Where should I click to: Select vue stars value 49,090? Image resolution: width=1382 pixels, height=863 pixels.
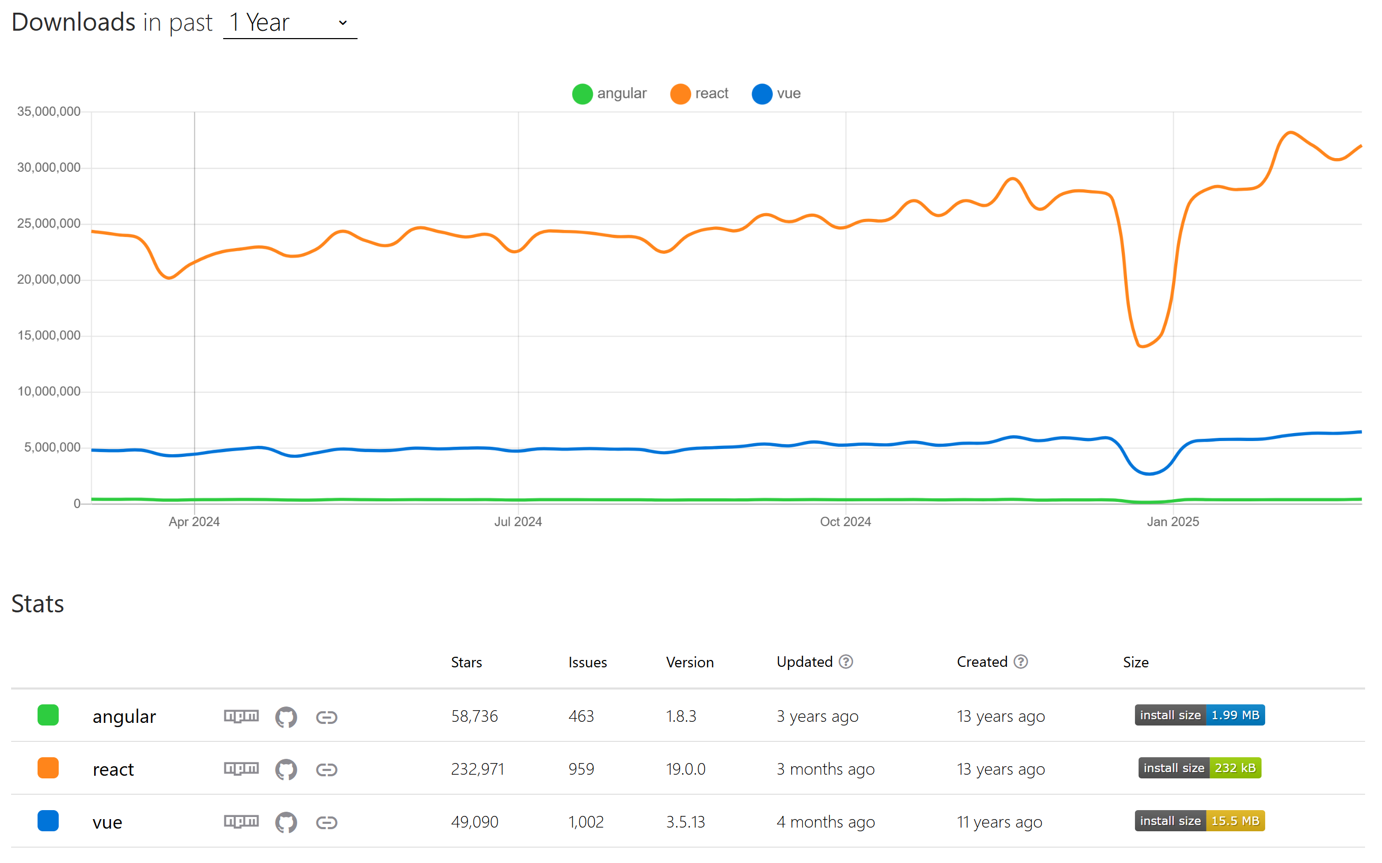[474, 822]
